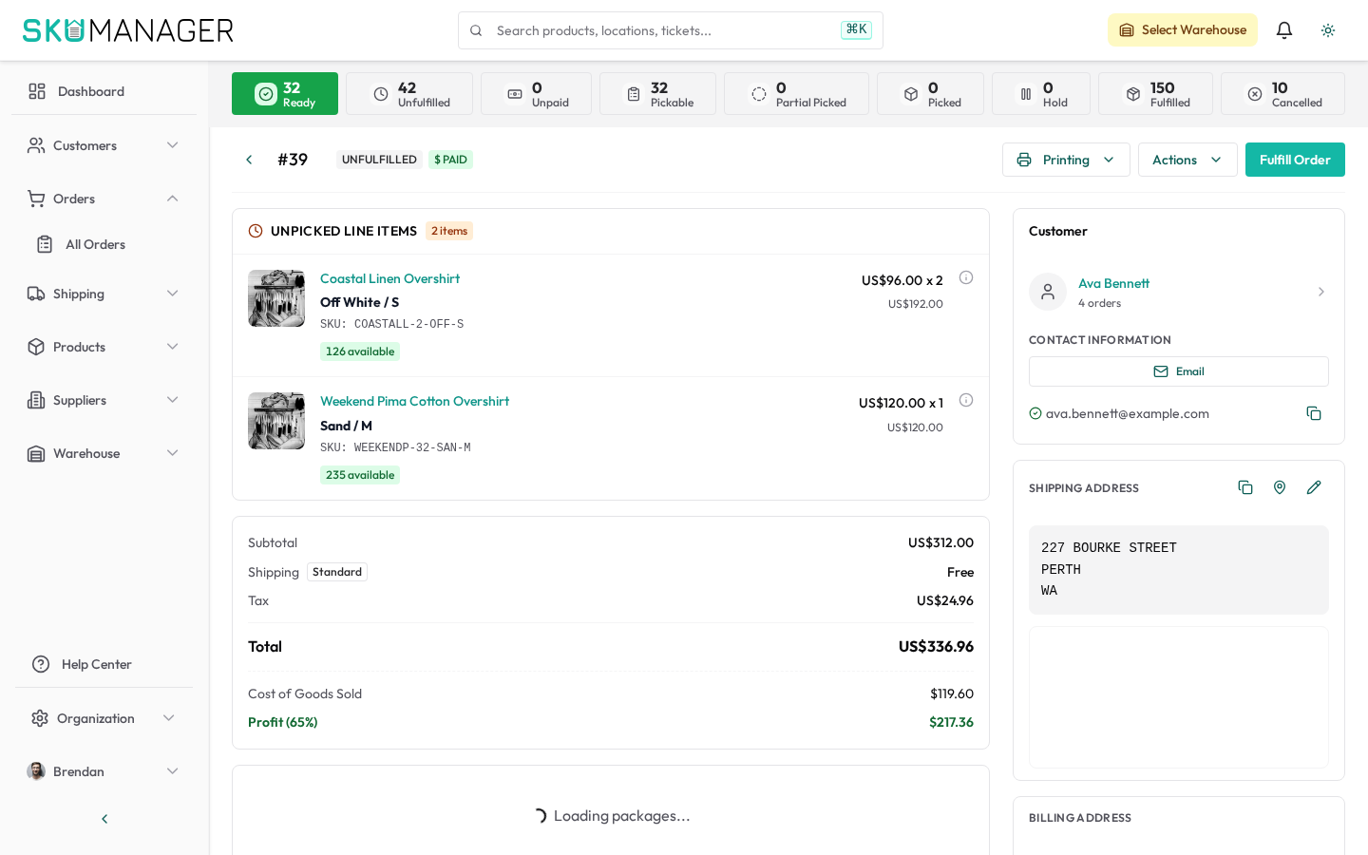
Task: Click SKU COASTALL-2-OFF-S text
Action: pos(391,324)
